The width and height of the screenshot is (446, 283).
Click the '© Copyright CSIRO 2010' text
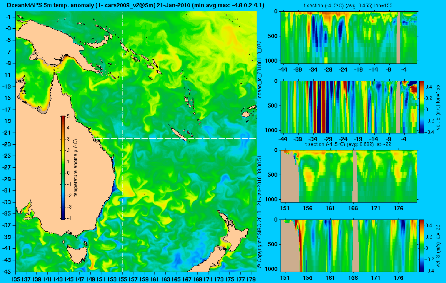(x=259, y=239)
